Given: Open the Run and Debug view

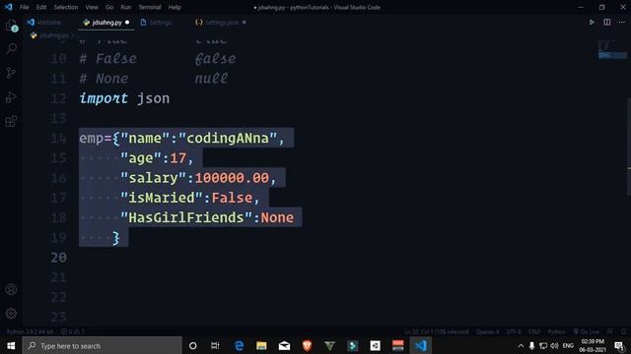Looking at the screenshot, I should coord(11,97).
